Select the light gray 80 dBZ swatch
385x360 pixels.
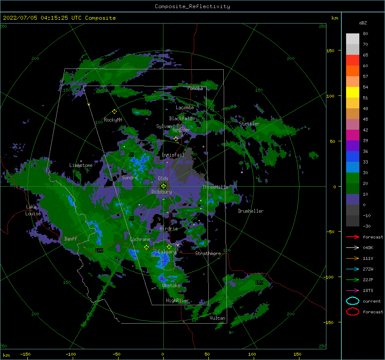pyautogui.click(x=352, y=39)
